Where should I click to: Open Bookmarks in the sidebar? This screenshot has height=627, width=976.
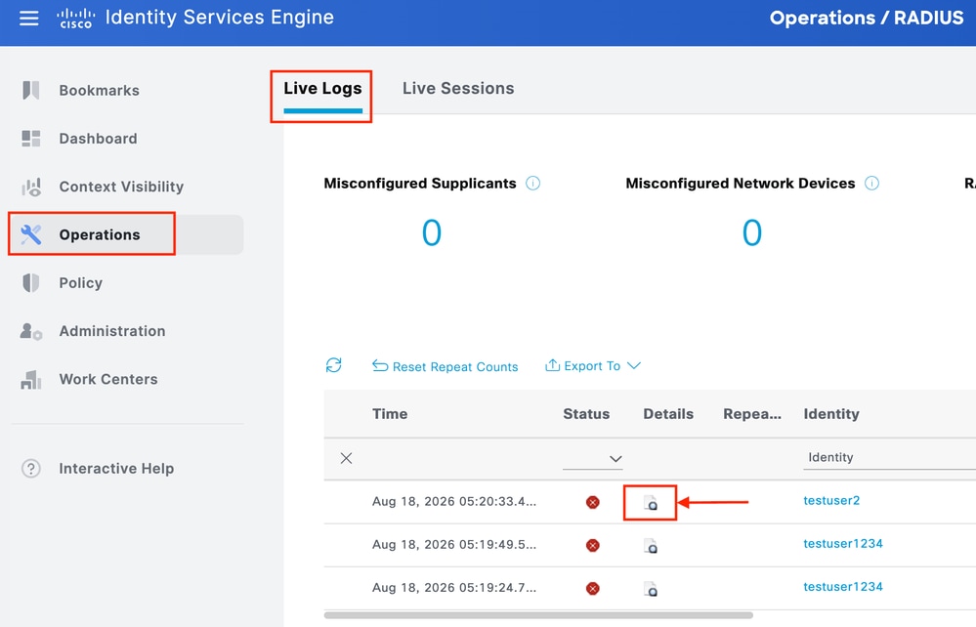coord(99,90)
